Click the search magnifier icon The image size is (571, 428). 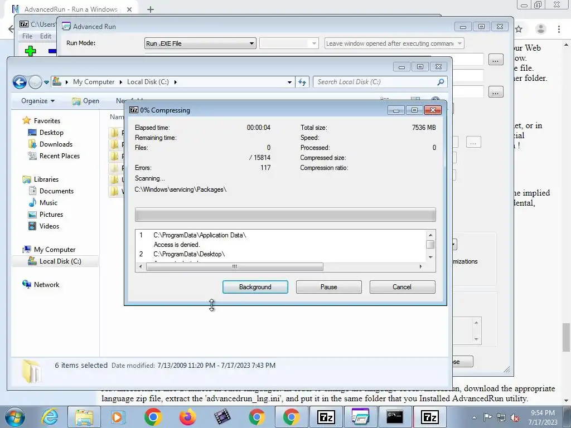[441, 82]
